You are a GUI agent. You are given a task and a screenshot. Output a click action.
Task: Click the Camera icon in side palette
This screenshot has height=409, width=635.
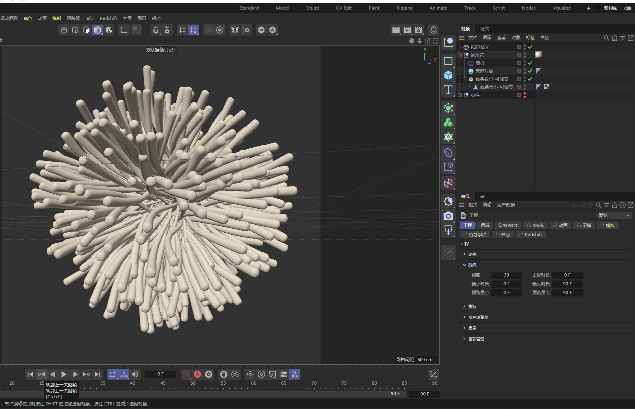coord(448,216)
